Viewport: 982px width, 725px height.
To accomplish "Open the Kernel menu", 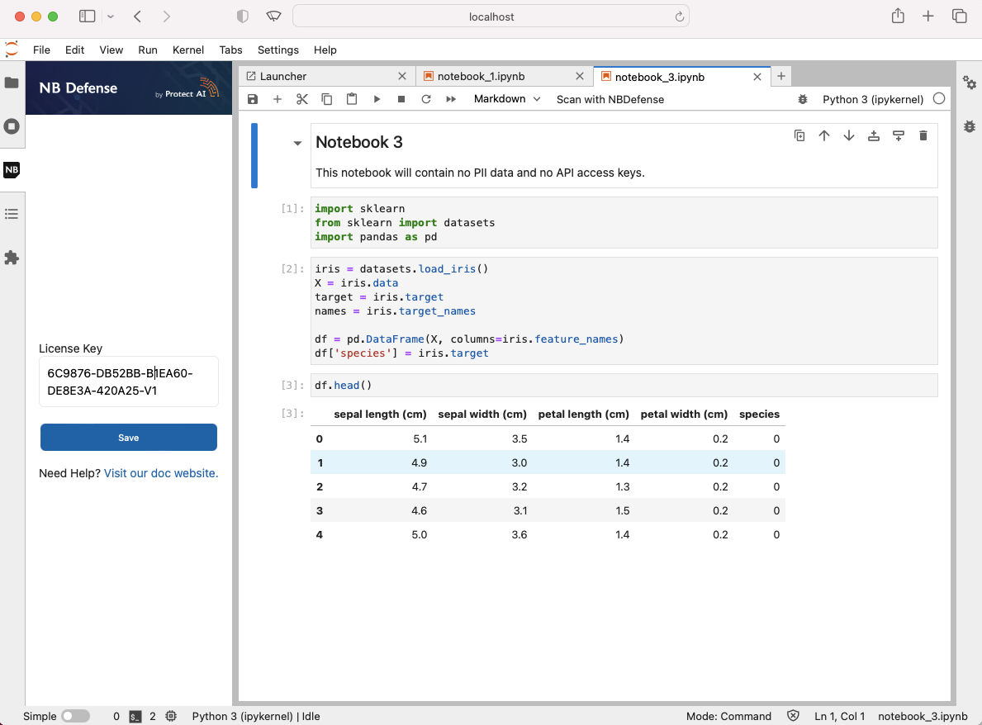I will pos(187,50).
